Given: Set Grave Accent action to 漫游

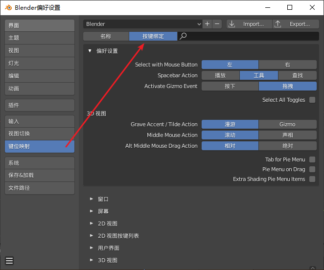Looking at the screenshot, I should click(x=230, y=124).
